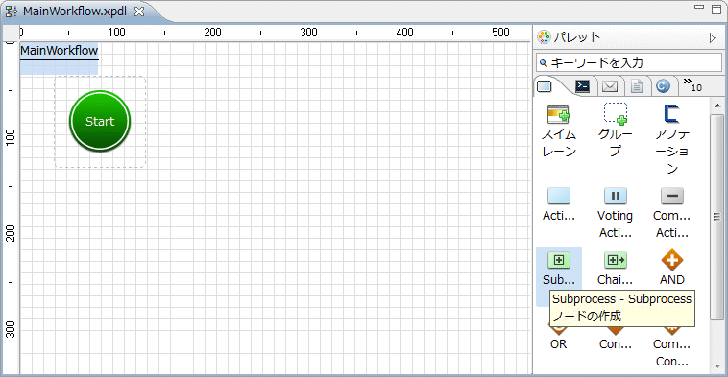Pick the Voting Activity node tool
Screen dimensions: 728x377
[x=616, y=213]
